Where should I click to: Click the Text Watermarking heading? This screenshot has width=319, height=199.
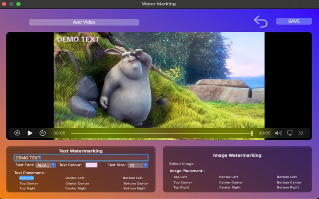(x=81, y=151)
